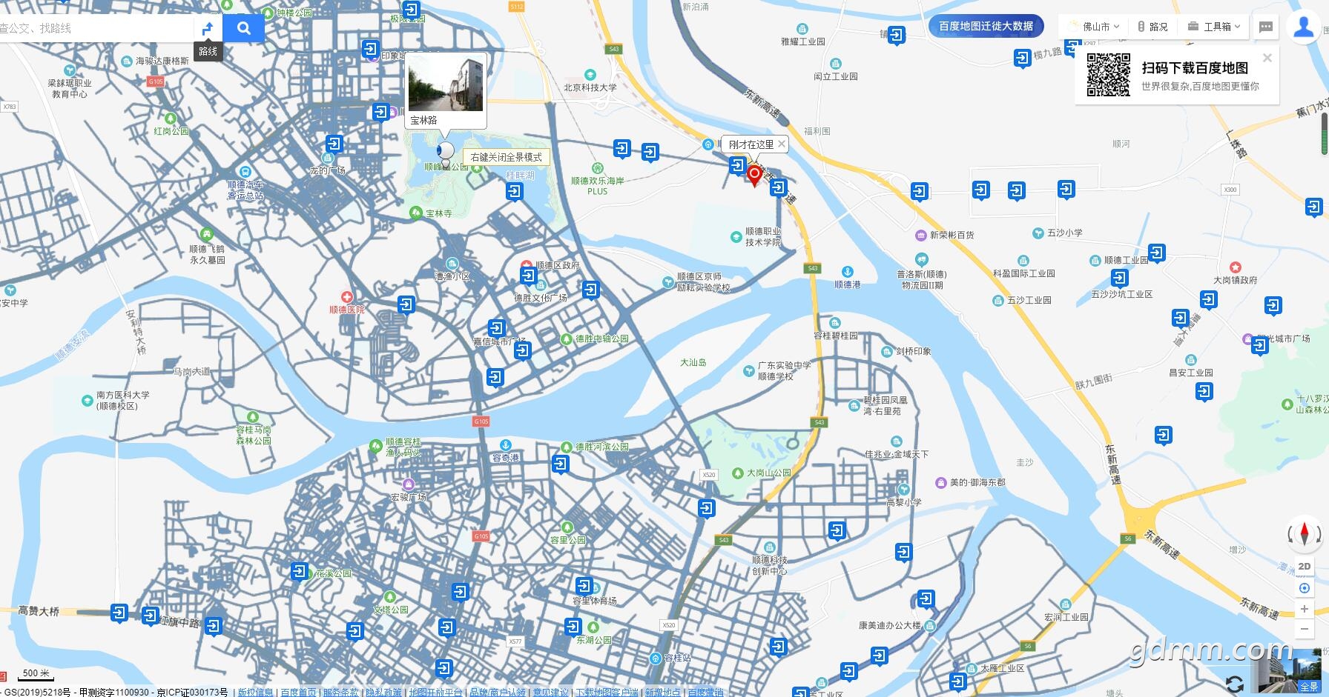The image size is (1329, 697).
Task: Zoom out with the minus button
Action: (x=1305, y=629)
